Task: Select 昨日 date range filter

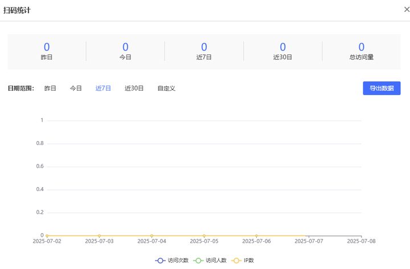Action: click(50, 88)
